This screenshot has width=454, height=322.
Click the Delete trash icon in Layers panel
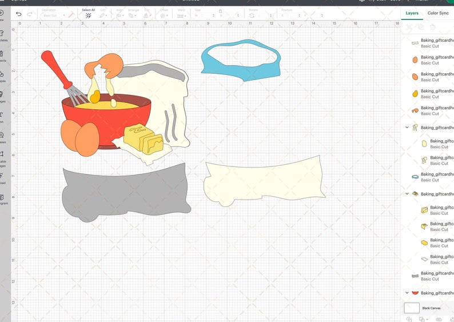click(433, 27)
